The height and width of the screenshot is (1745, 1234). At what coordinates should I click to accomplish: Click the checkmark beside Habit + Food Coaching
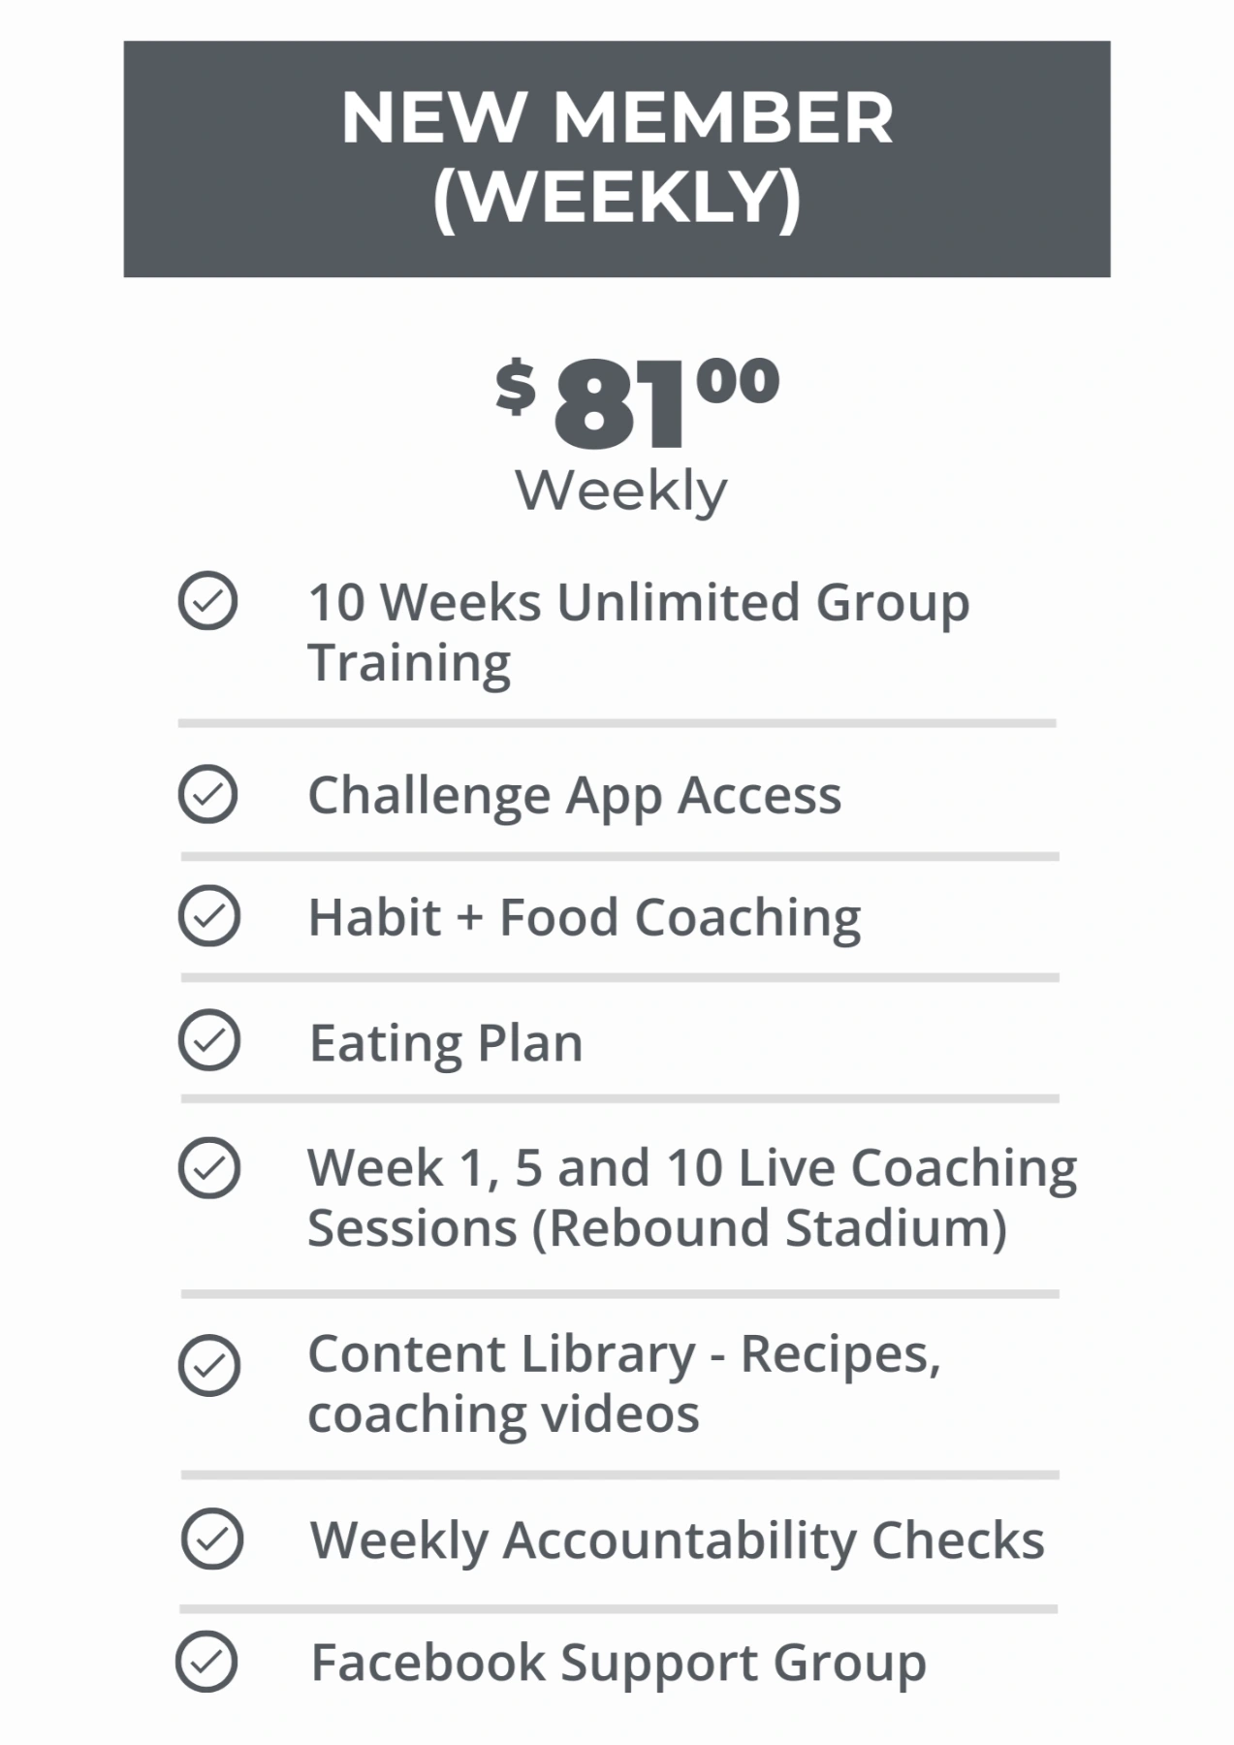click(208, 916)
